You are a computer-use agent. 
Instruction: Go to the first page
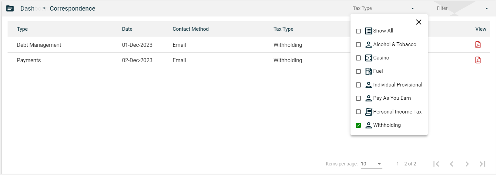(x=436, y=164)
